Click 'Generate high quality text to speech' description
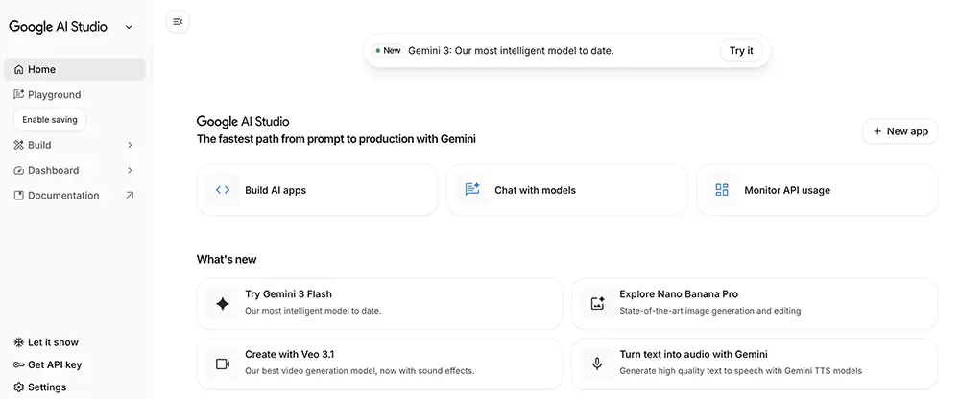The height and width of the screenshot is (399, 960). pyautogui.click(x=741, y=371)
